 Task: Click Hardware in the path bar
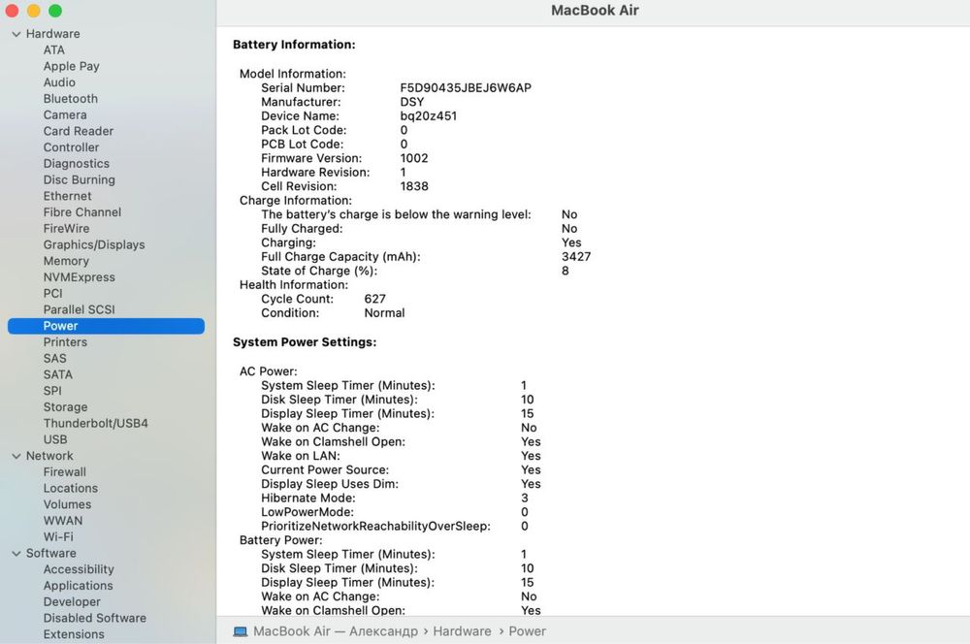462,631
